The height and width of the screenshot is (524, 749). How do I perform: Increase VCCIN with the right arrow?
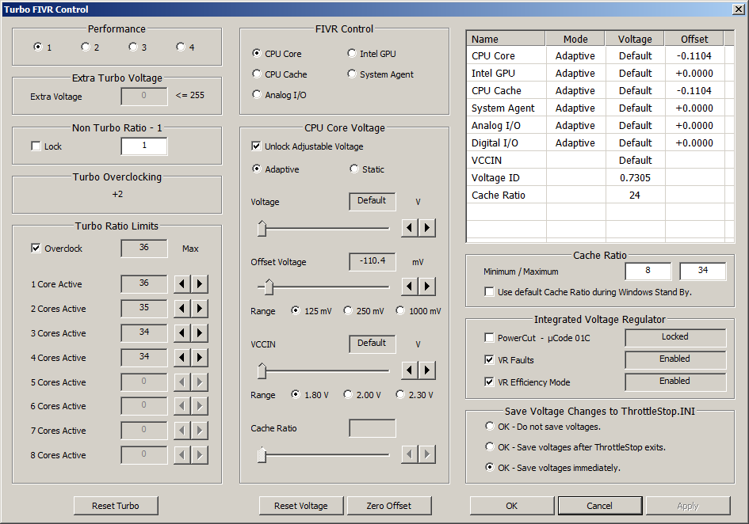coord(427,370)
